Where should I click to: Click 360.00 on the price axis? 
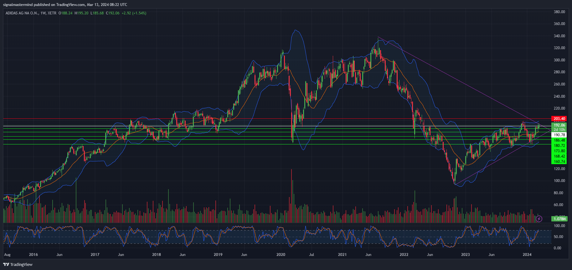[x=559, y=24]
